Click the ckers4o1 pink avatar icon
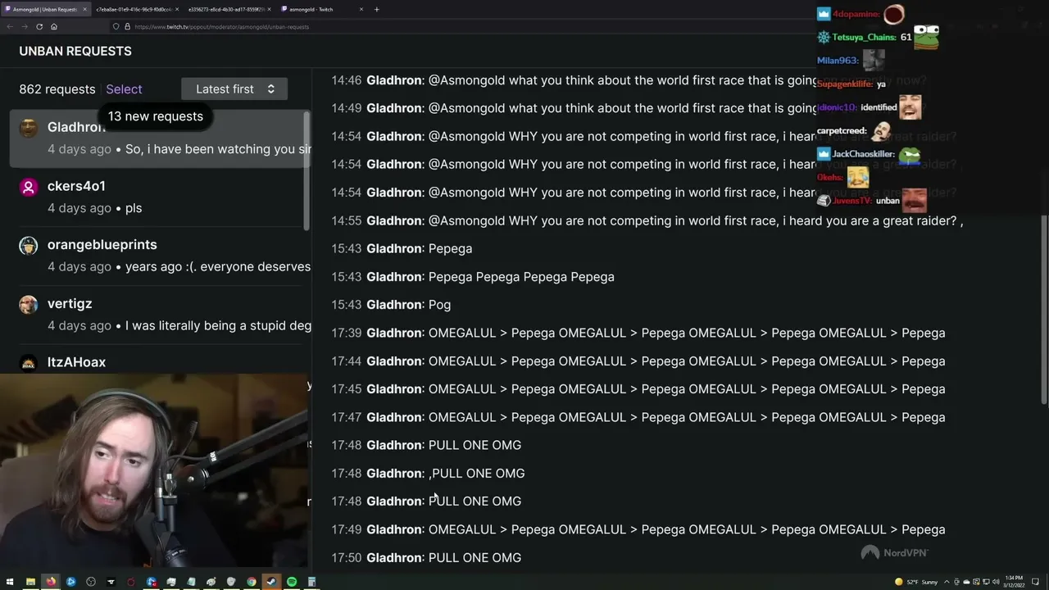1049x590 pixels. tap(29, 187)
